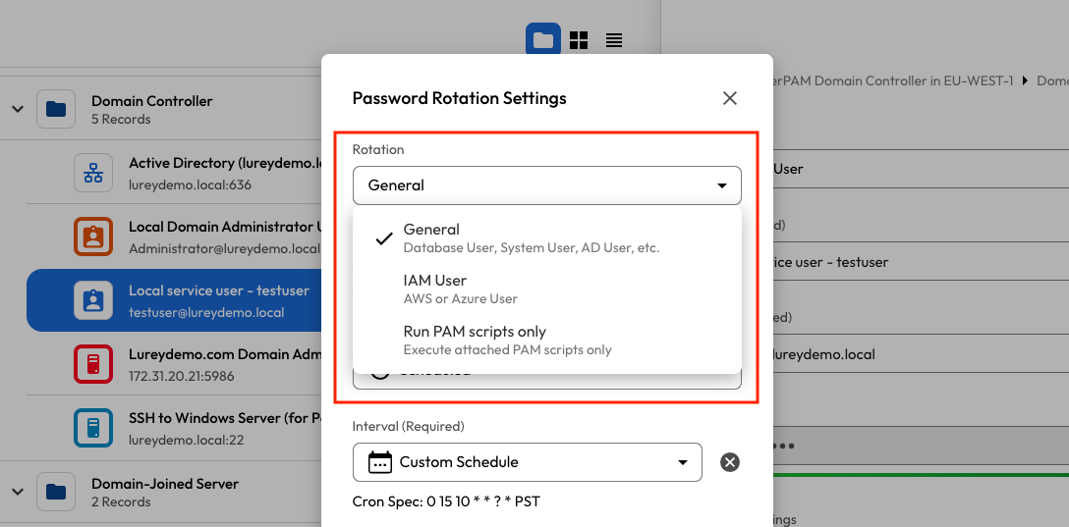The image size is (1069, 527).
Task: Click Active Directory network record icon
Action: pos(93,173)
